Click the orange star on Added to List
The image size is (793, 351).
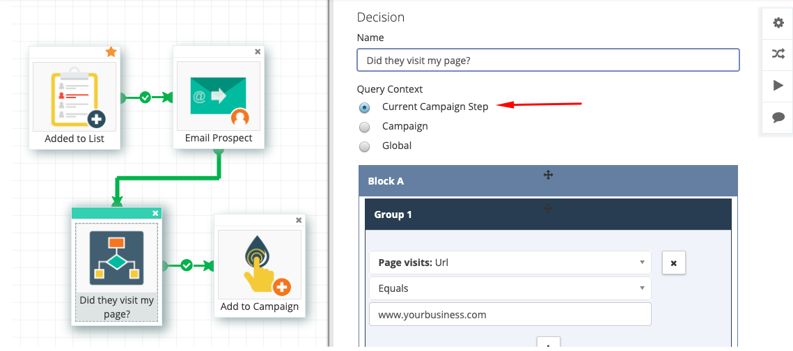pyautogui.click(x=111, y=52)
